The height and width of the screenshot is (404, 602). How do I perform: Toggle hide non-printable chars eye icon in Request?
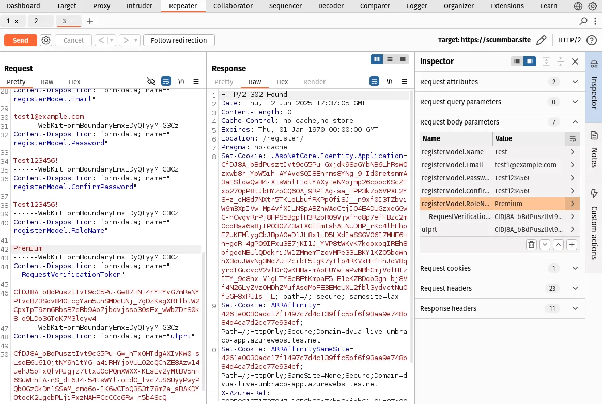coord(151,81)
